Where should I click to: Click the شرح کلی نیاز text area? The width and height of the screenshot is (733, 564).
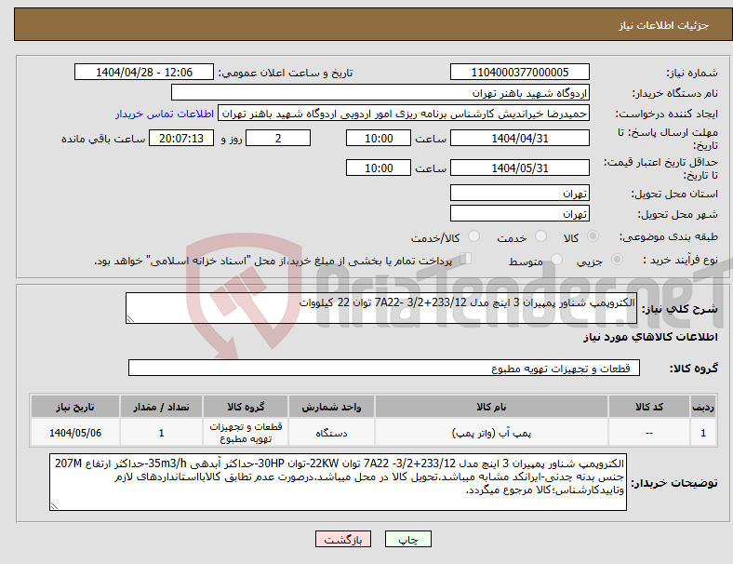pos(381,308)
